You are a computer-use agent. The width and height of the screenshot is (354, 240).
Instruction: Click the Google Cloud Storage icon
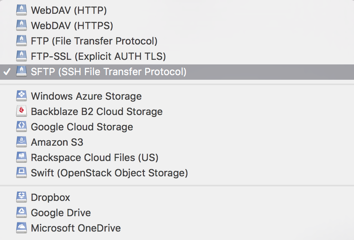(x=22, y=127)
